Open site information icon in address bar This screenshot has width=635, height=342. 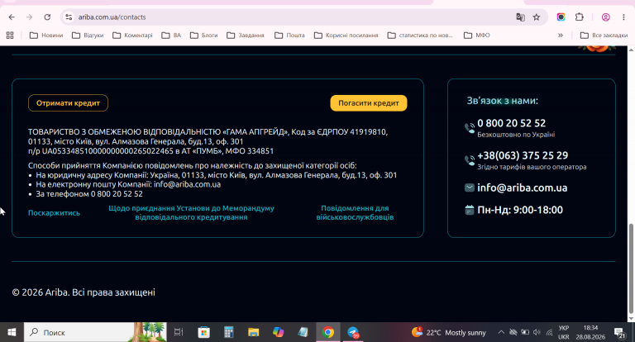pyautogui.click(x=69, y=17)
